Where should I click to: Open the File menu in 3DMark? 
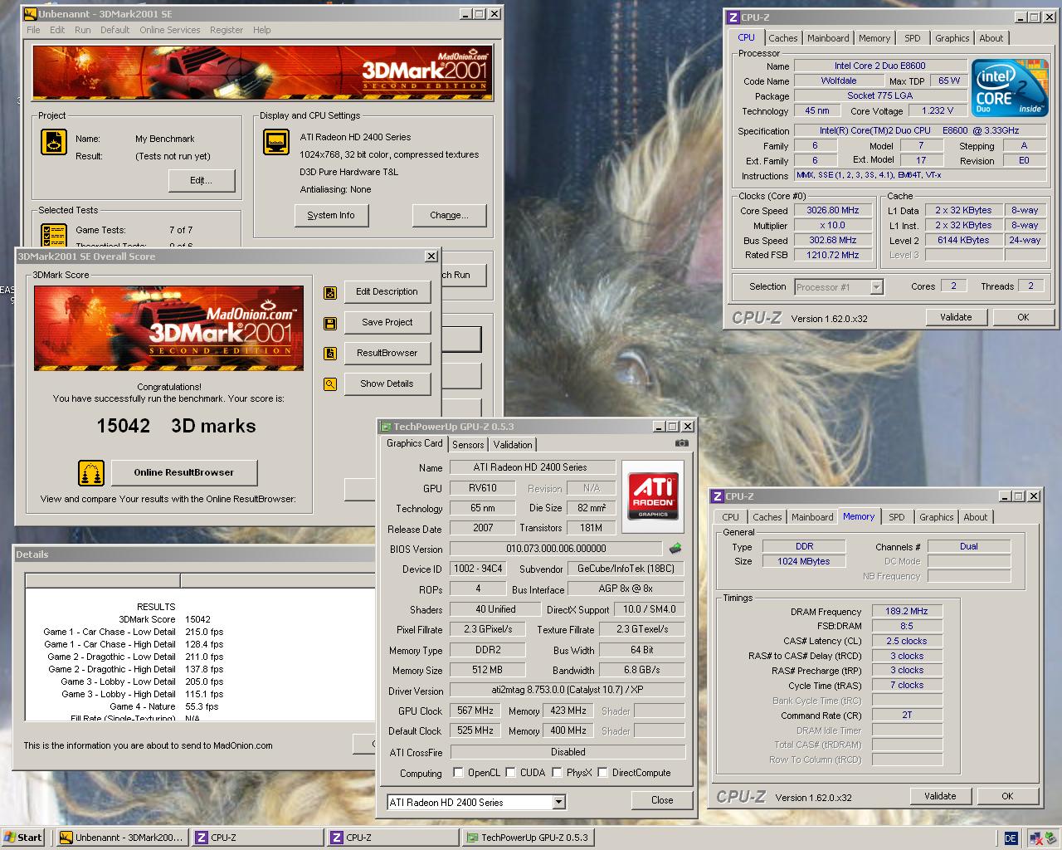click(x=33, y=30)
